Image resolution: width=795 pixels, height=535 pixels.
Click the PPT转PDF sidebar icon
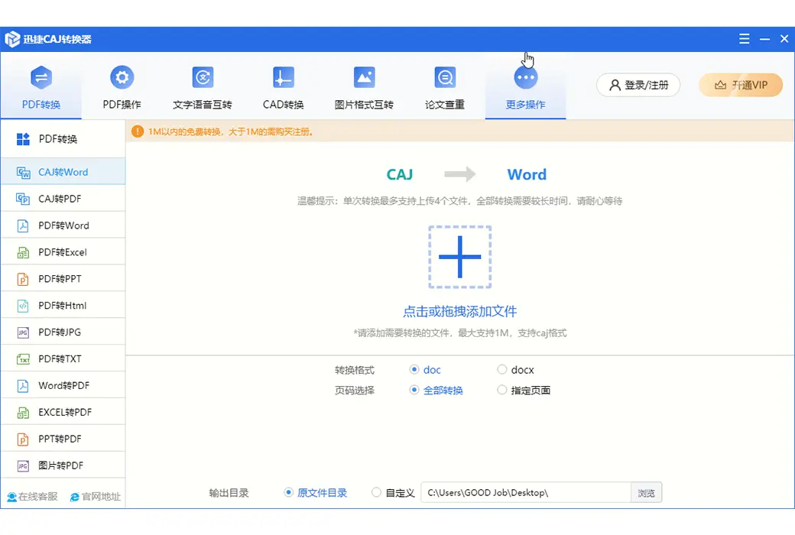click(x=23, y=439)
